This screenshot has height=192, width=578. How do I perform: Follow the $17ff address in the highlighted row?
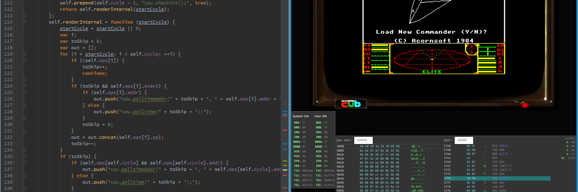[x=504, y=178]
